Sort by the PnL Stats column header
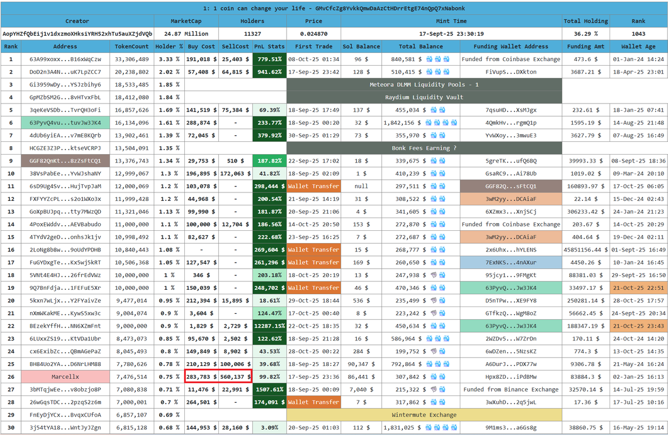Image resolution: width=668 pixels, height=435 pixels. pyautogui.click(x=269, y=47)
